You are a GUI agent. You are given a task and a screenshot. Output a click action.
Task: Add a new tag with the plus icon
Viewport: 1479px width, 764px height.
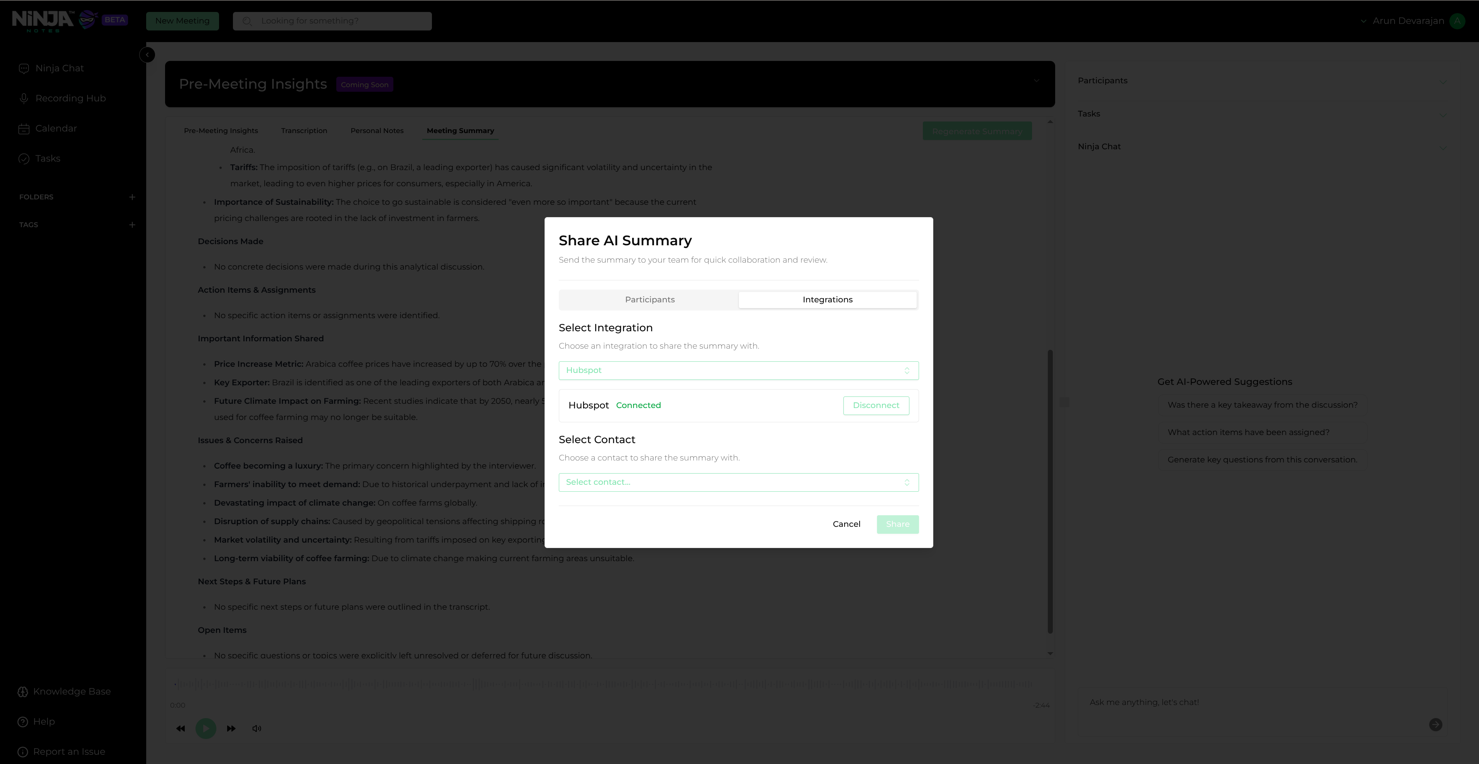click(x=132, y=225)
